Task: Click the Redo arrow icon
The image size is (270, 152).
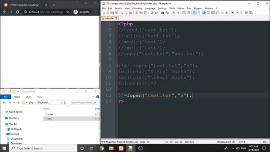Action: [x=157, y=13]
